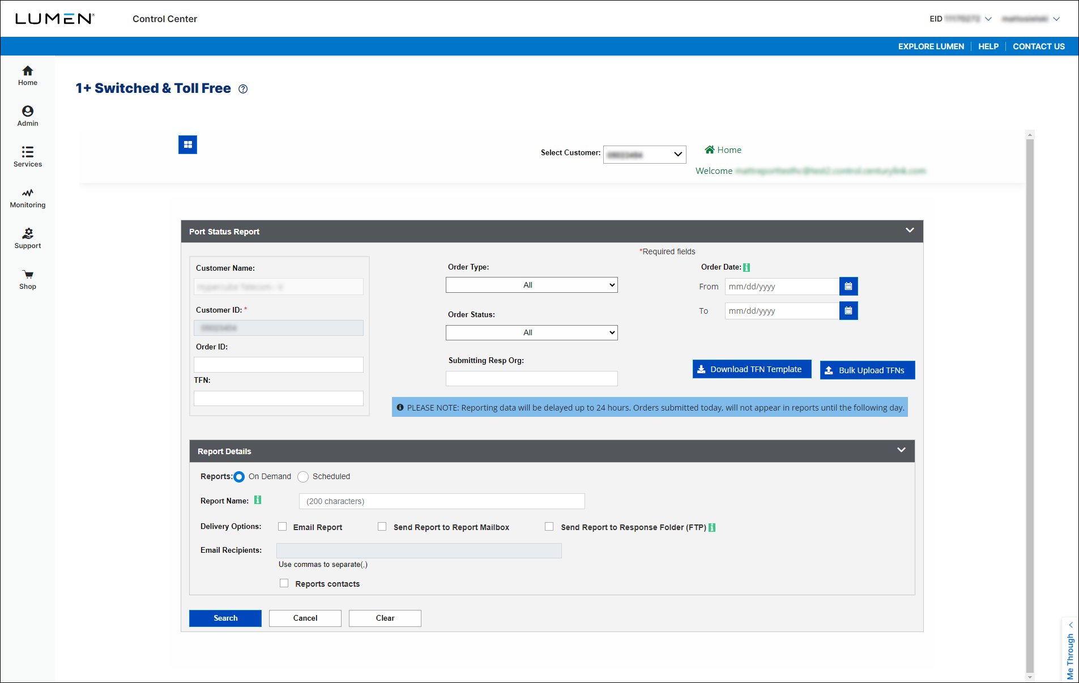Open CONTACT US menu item
The image size is (1079, 683).
click(1039, 46)
